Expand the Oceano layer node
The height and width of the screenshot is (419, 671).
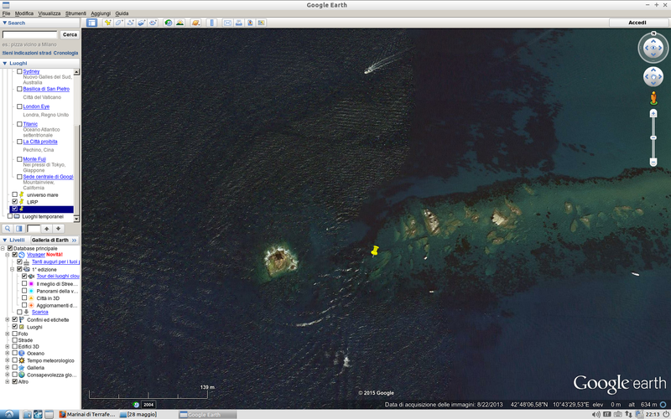tap(8, 354)
